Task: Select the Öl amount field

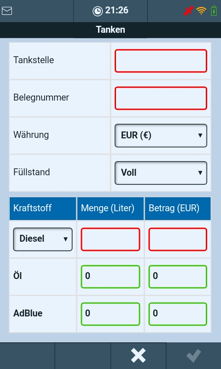Action: click(178, 276)
